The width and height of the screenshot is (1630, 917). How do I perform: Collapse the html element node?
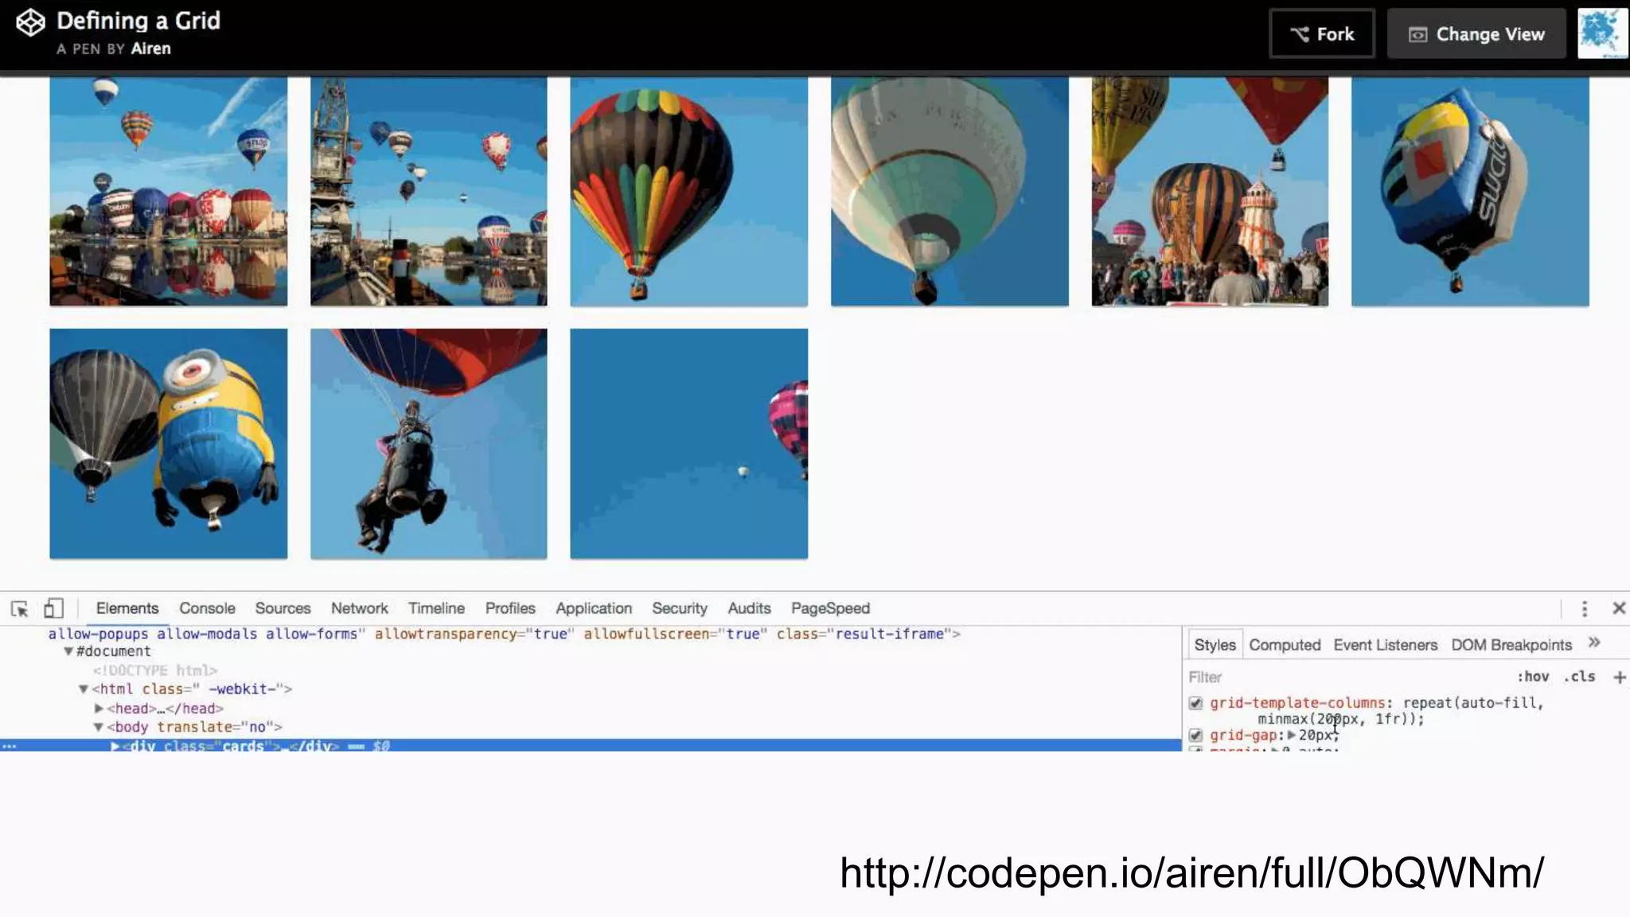click(x=83, y=689)
